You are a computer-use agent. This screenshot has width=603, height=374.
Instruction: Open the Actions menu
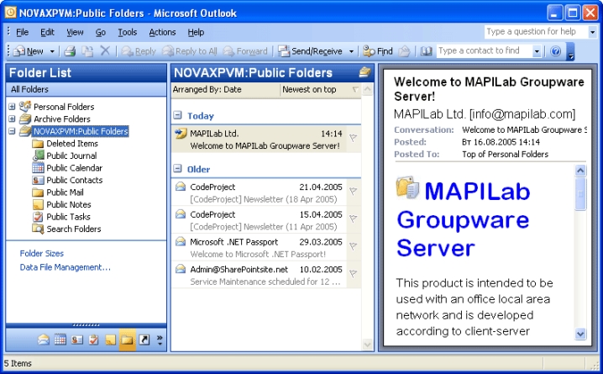(x=162, y=32)
